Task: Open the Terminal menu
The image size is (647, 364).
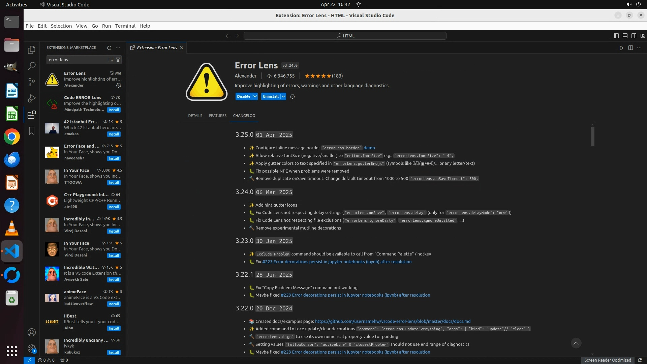Action: click(x=125, y=26)
